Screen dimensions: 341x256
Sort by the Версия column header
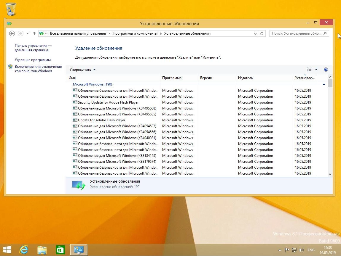click(x=217, y=78)
